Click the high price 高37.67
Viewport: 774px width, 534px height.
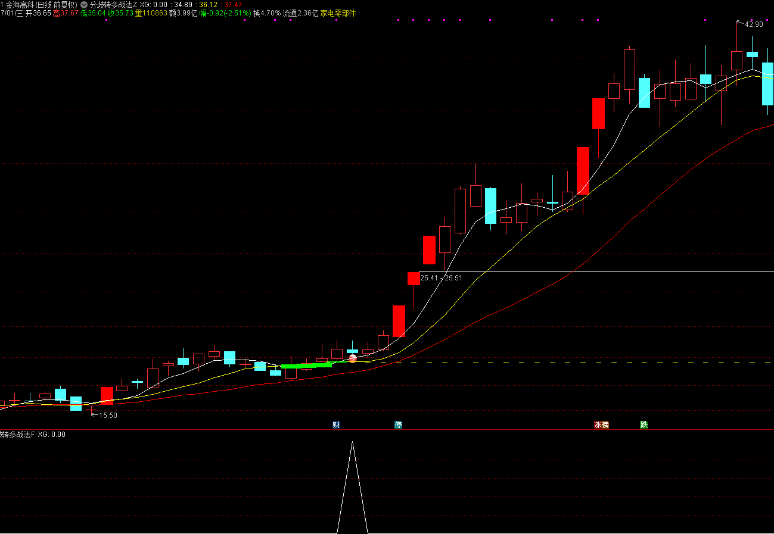pyautogui.click(x=66, y=13)
